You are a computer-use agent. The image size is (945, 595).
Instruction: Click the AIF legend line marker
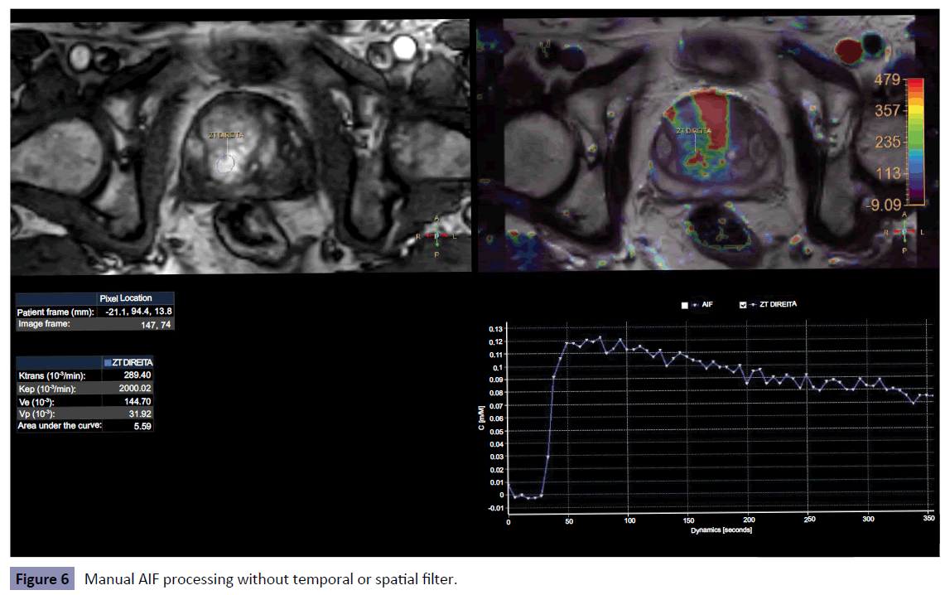click(695, 306)
